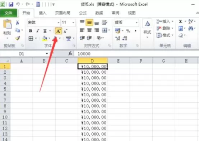Click the Undo icon in quick access toolbar

(18, 4)
